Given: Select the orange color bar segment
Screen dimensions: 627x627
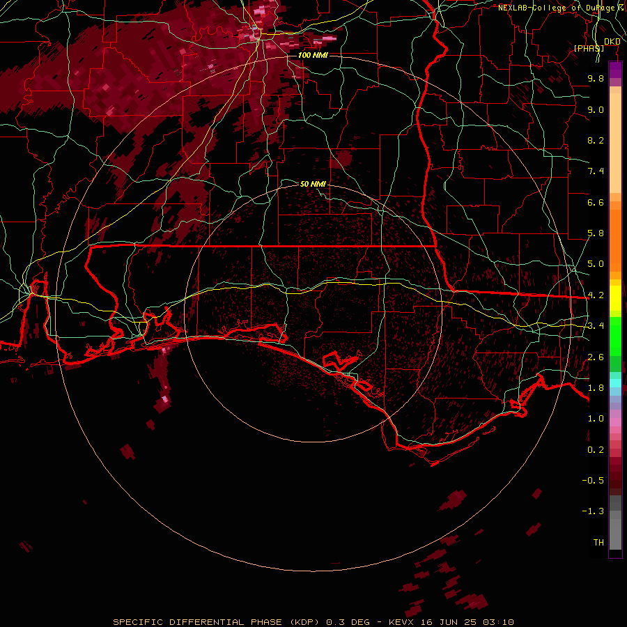Looking at the screenshot, I should [x=615, y=240].
